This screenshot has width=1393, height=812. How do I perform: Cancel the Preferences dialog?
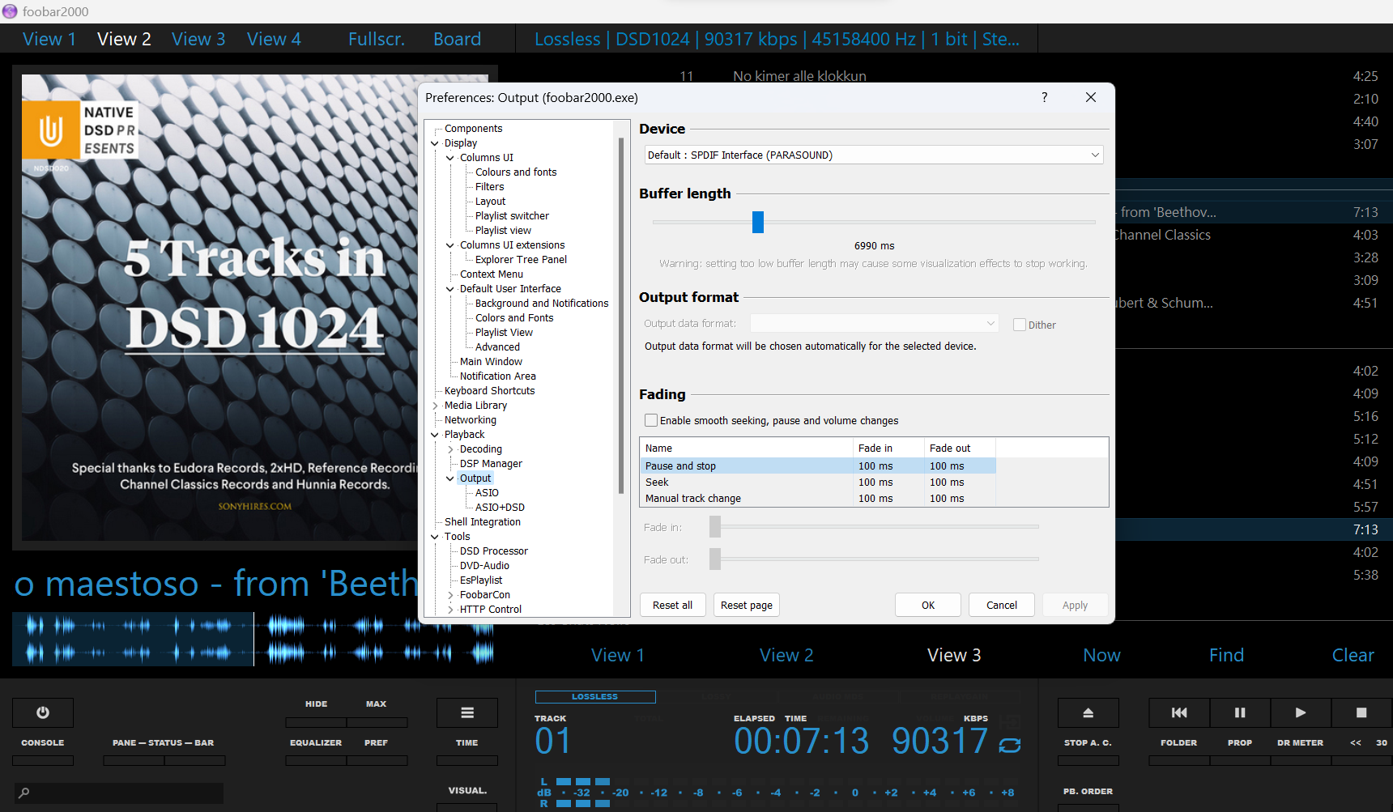[x=1002, y=605]
